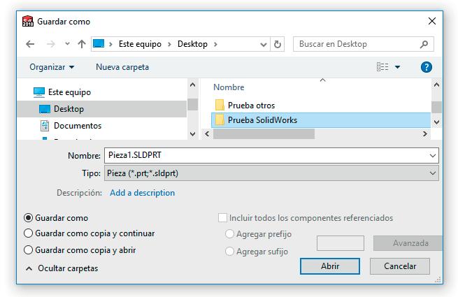
Task: Select 'Este equipo' in address breadcrumb
Action: 140,44
